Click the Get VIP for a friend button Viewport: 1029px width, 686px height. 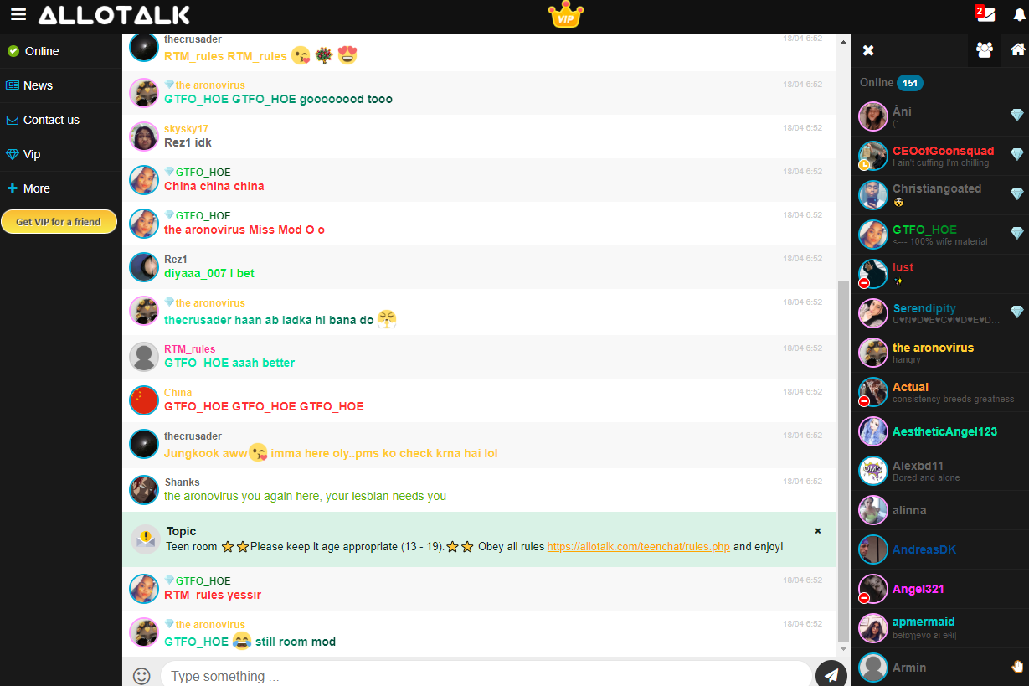click(59, 222)
